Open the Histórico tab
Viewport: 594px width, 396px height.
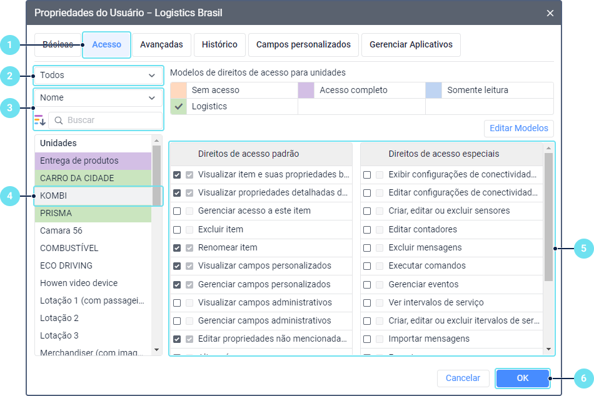click(x=219, y=45)
